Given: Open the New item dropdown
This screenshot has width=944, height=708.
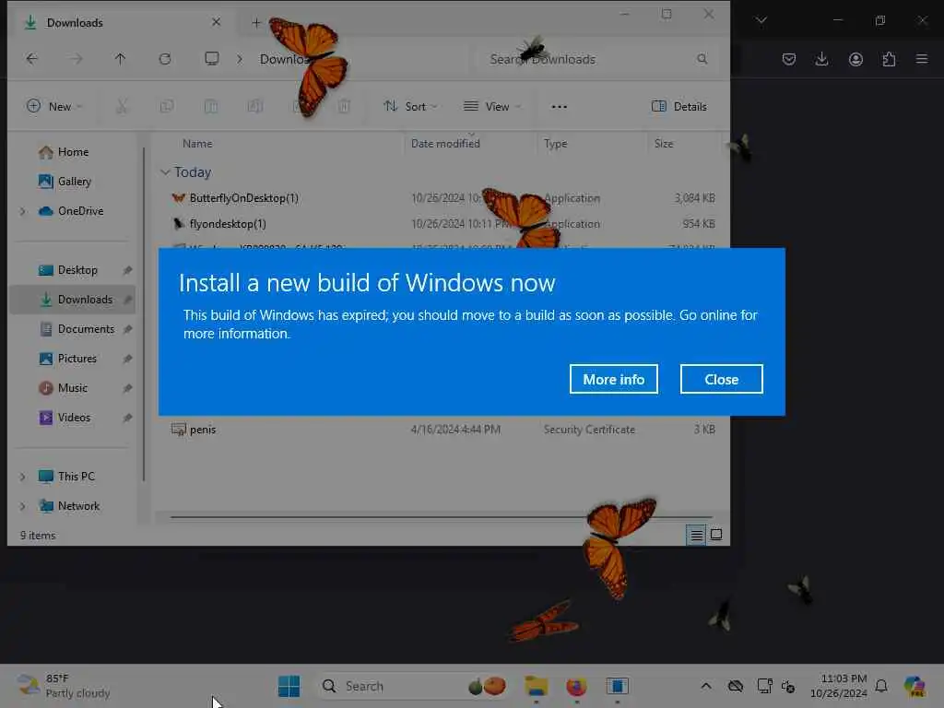Looking at the screenshot, I should pos(54,107).
